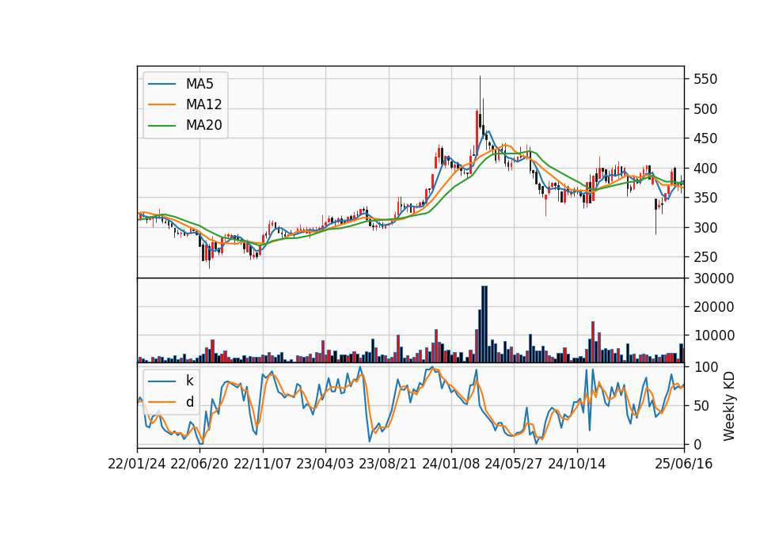The image size is (760, 546).
Task: Click the 300 price axis label
Action: click(x=705, y=228)
